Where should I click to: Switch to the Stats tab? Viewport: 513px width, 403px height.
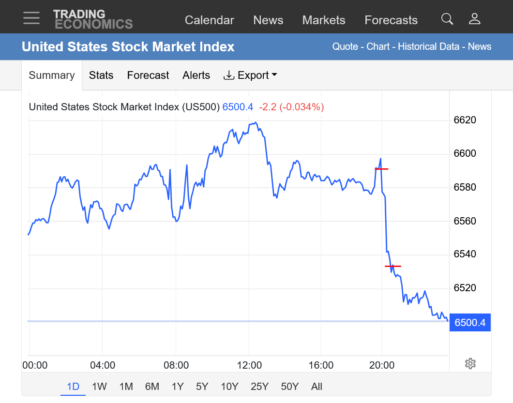(101, 75)
